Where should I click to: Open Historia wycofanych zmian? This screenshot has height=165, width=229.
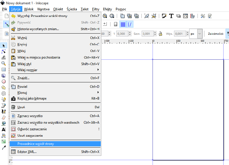click(x=55, y=29)
